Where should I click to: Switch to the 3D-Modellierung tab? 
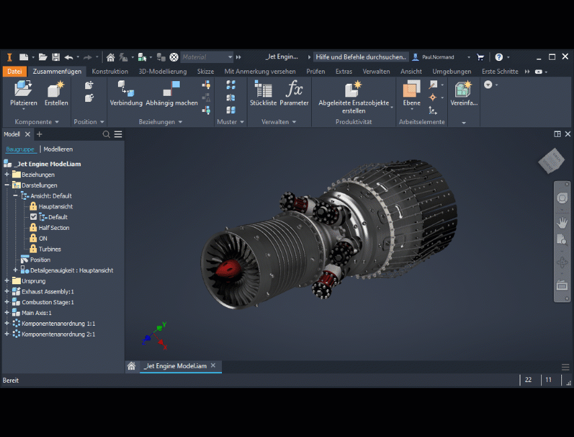click(162, 71)
